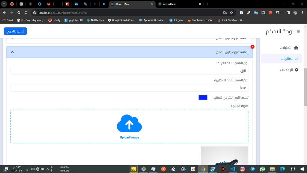Open Telegram from the taskbar
307x173 pixels.
(252, 169)
